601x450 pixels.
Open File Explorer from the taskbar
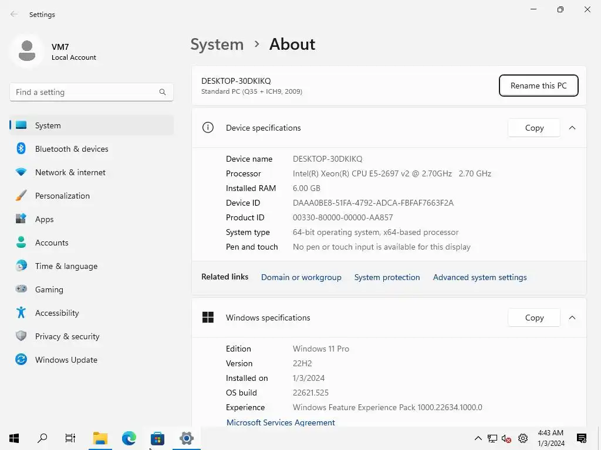(x=100, y=438)
